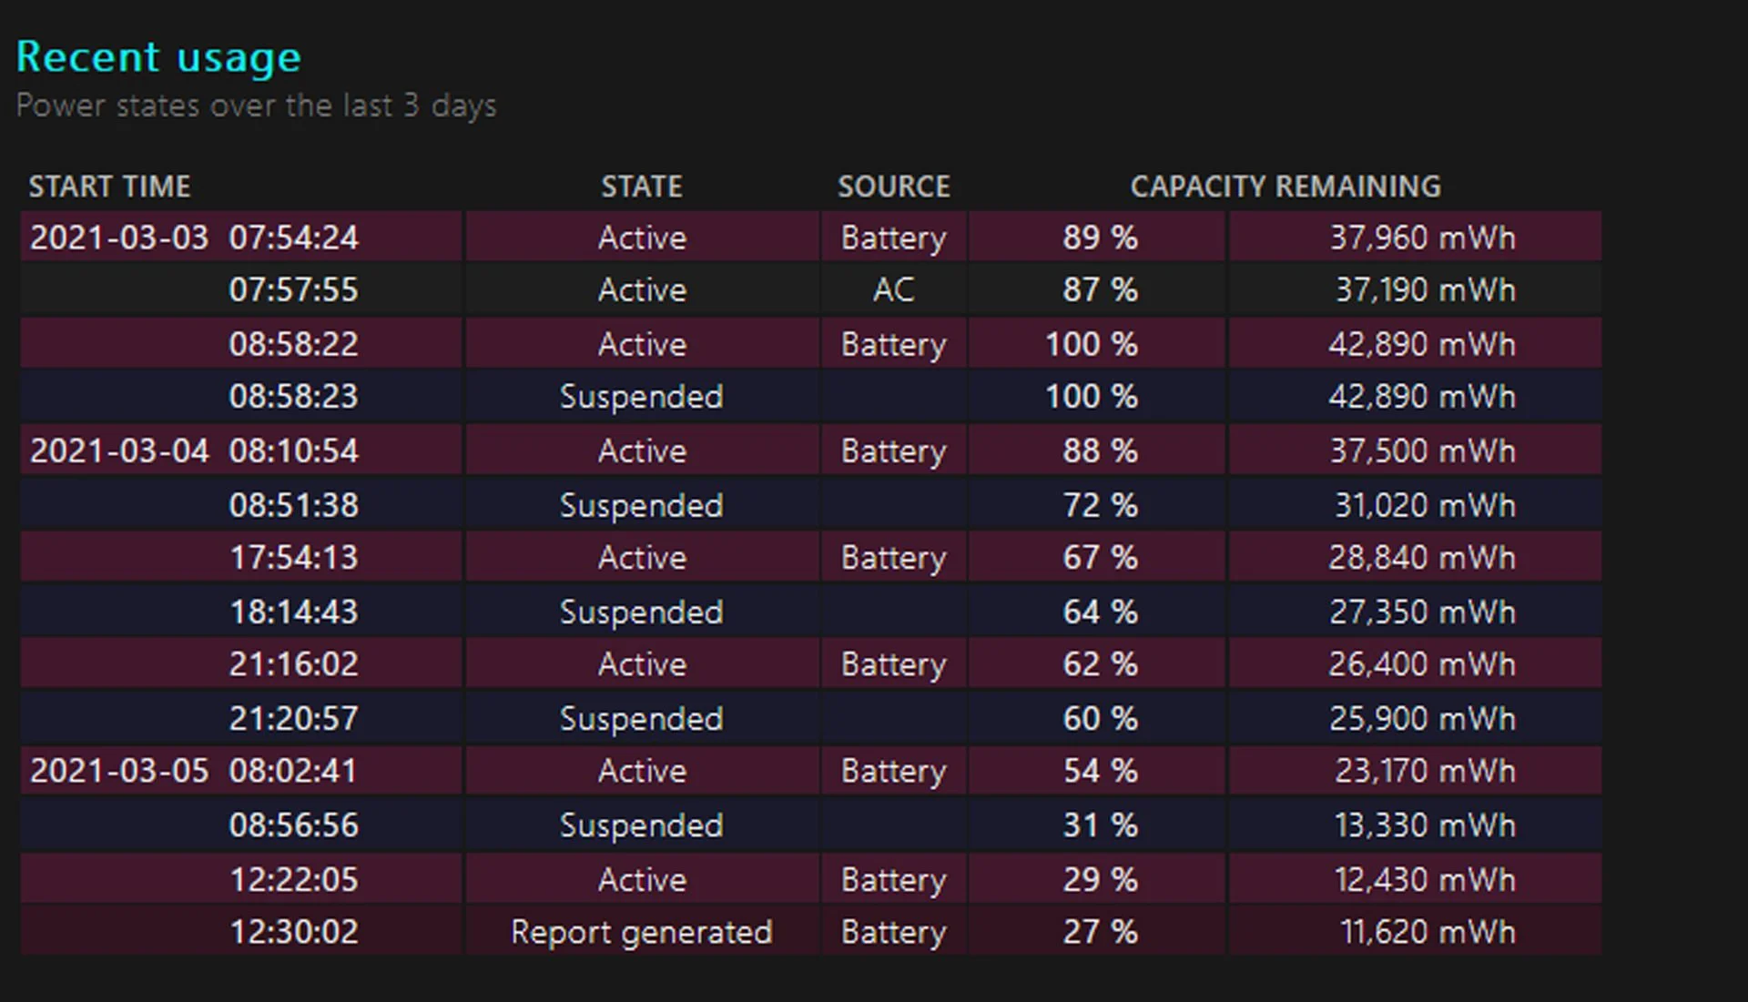The image size is (1748, 1002).
Task: Click the 72 % capacity percentage
Action: click(x=1099, y=505)
